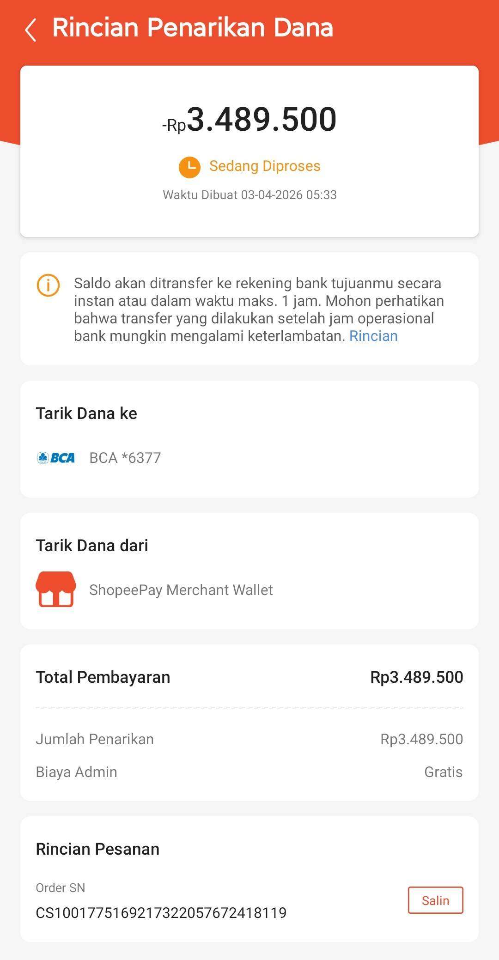The height and width of the screenshot is (960, 499).
Task: Tap the Rincian Pesanan heading
Action: (97, 849)
